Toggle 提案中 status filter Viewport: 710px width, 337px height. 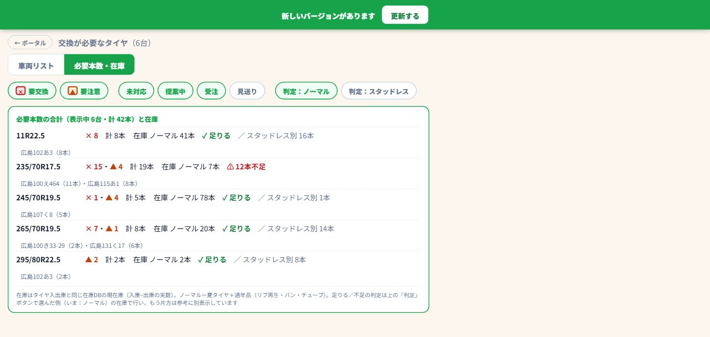pos(175,91)
